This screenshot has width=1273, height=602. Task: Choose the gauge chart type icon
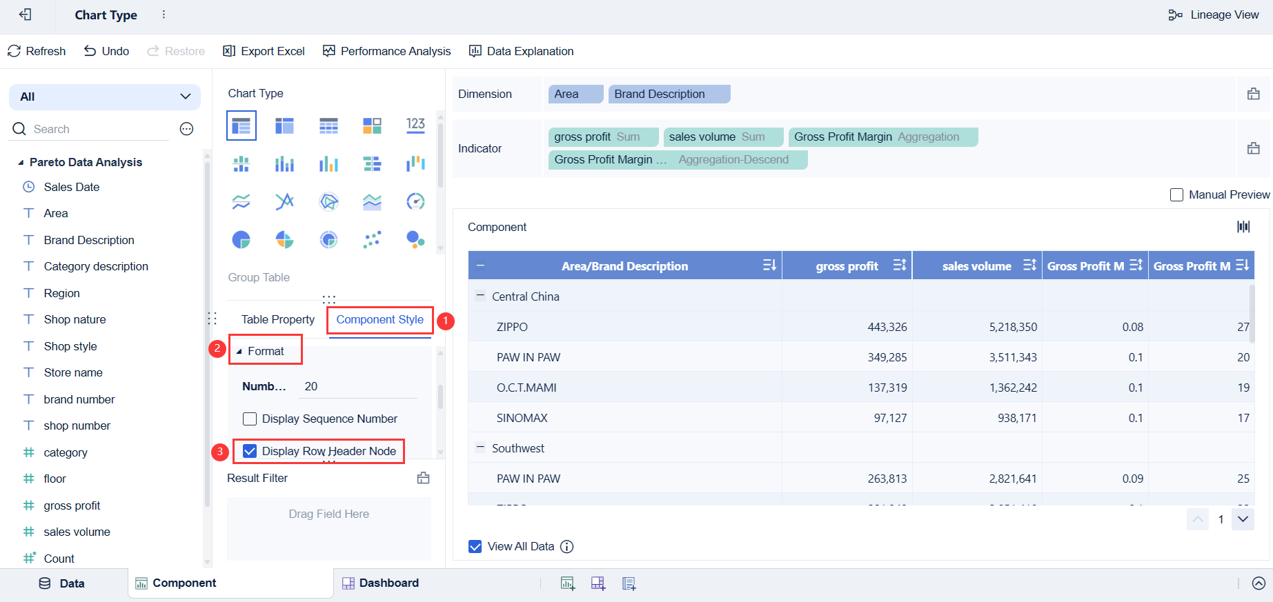[x=415, y=201]
